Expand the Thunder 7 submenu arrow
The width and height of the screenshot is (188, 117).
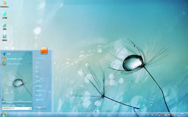point(30,54)
